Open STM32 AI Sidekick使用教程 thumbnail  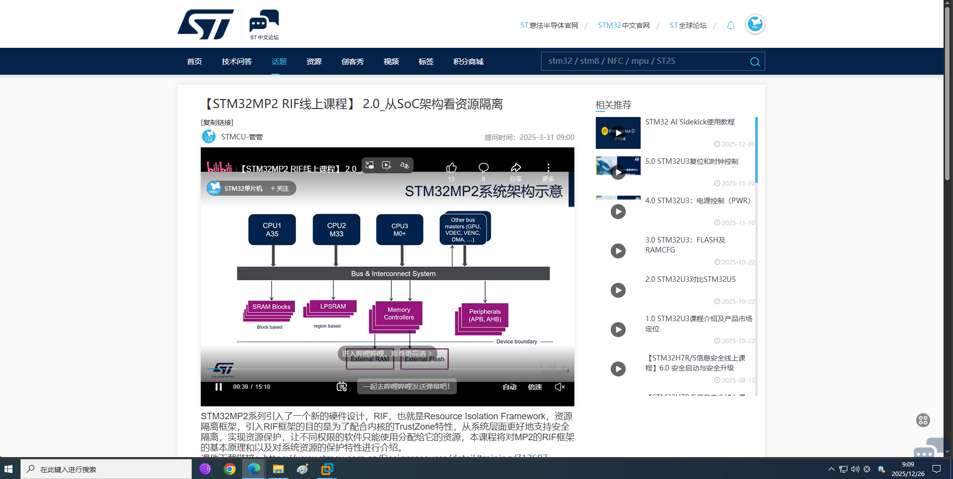point(618,133)
